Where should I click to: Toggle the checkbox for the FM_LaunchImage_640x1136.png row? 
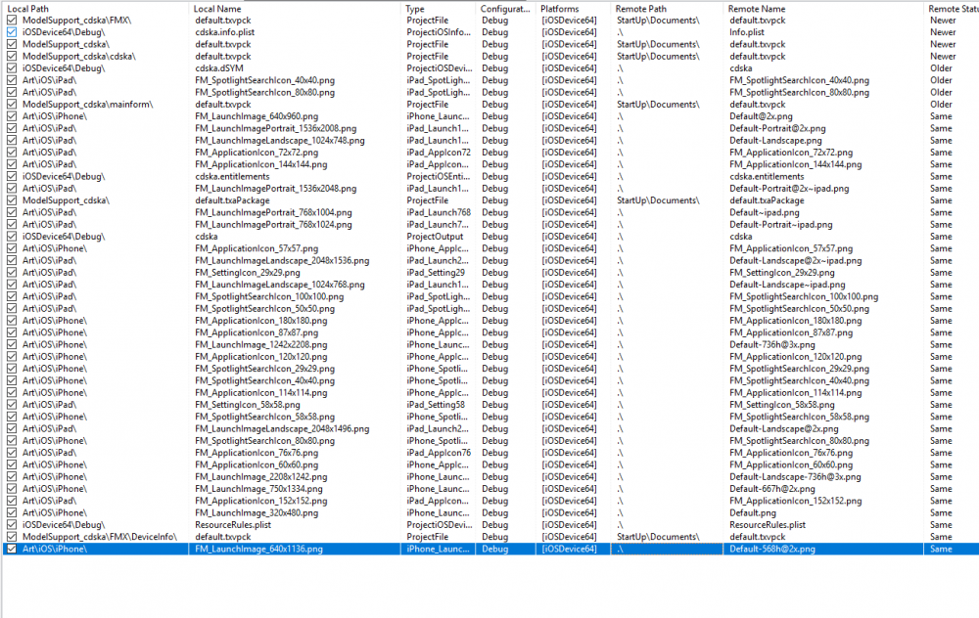point(12,550)
